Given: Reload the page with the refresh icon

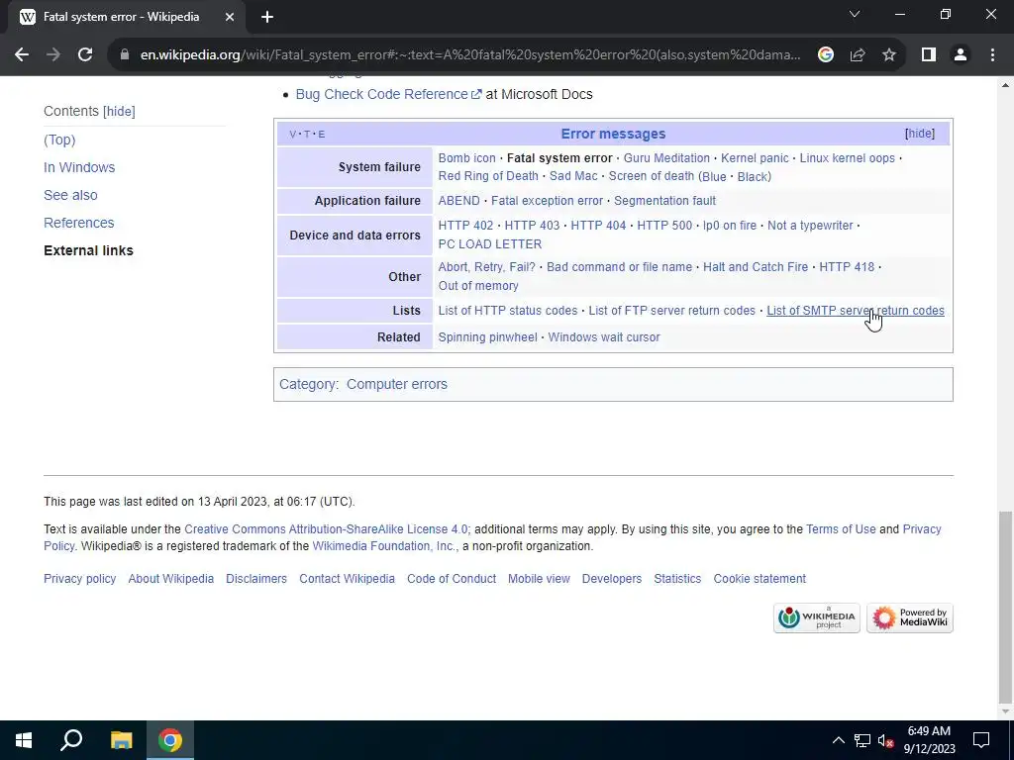Looking at the screenshot, I should point(85,55).
